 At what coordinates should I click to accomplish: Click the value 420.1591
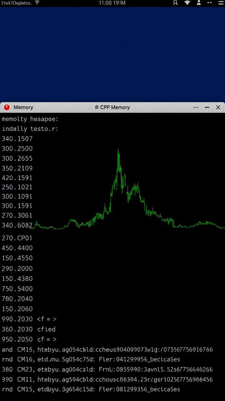[x=17, y=178]
